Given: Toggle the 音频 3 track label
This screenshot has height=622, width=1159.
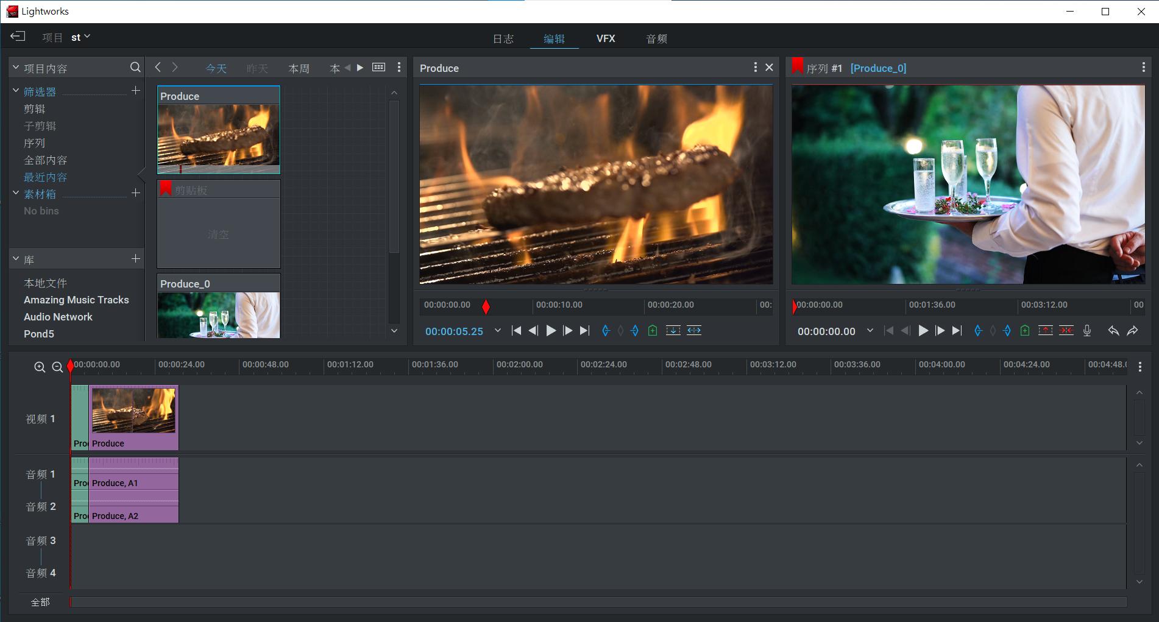Looking at the screenshot, I should pyautogui.click(x=41, y=541).
